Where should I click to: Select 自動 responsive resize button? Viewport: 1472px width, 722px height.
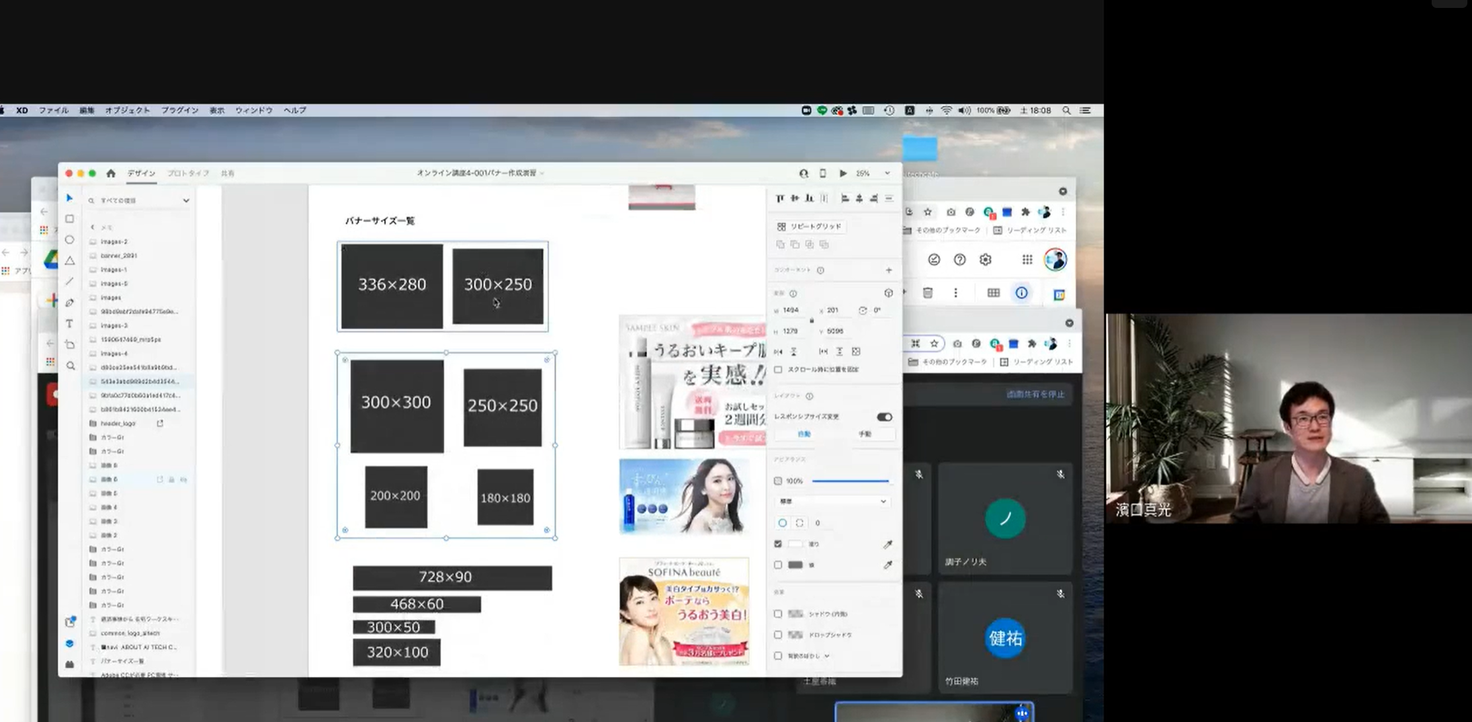(x=804, y=434)
